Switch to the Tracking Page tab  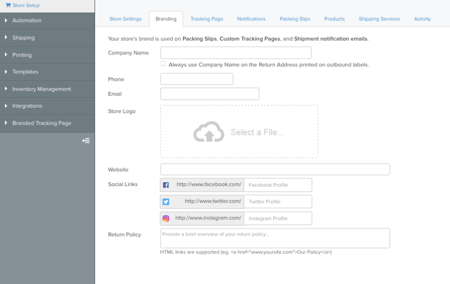pyautogui.click(x=207, y=19)
